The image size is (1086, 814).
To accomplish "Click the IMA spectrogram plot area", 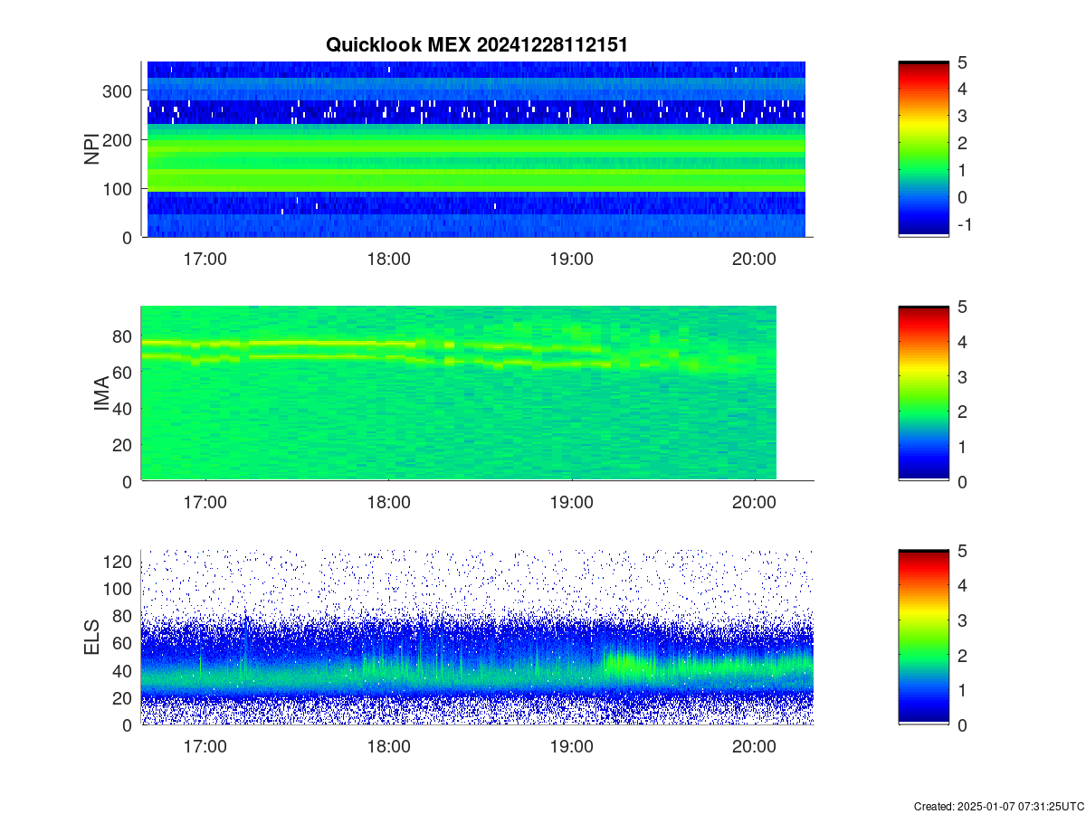I will click(477, 393).
